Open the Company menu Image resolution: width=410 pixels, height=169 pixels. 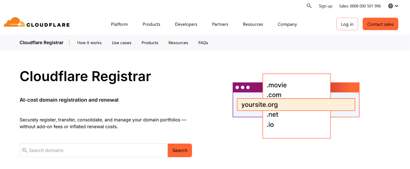[287, 24]
